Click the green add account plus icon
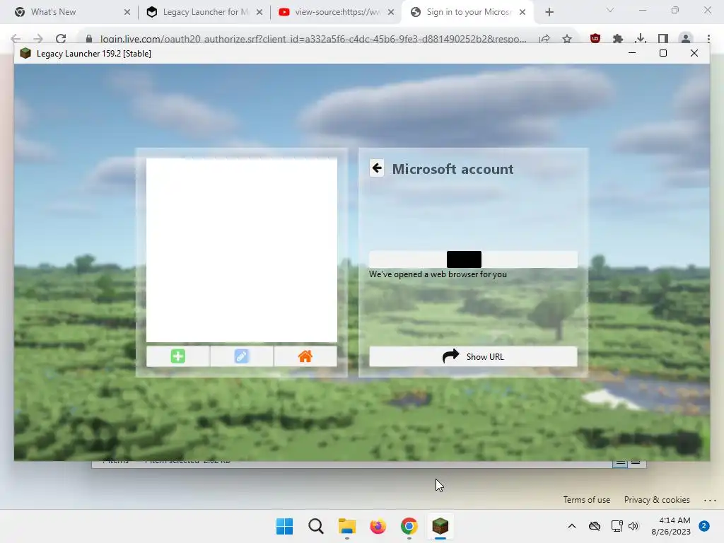 pyautogui.click(x=177, y=356)
